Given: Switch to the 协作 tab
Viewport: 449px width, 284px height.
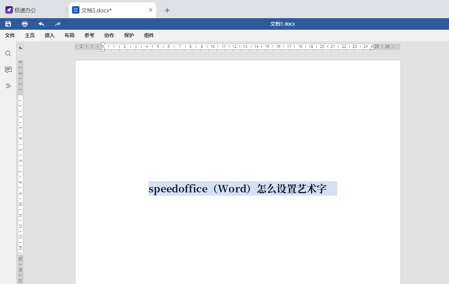Looking at the screenshot, I should (x=109, y=35).
